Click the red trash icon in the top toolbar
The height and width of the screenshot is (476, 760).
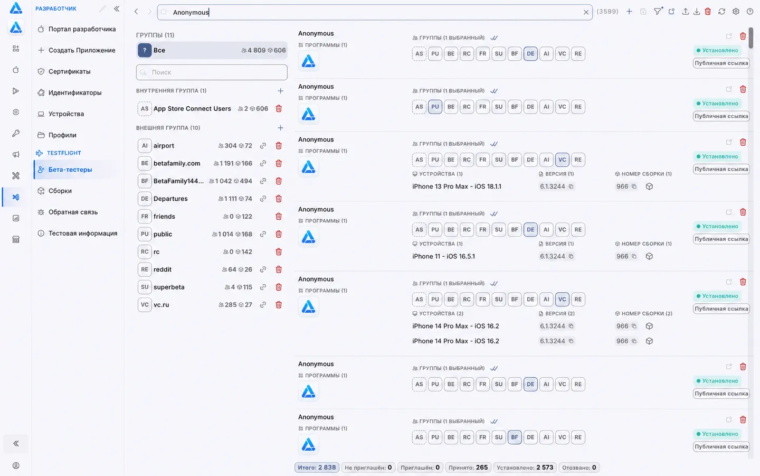[708, 12]
